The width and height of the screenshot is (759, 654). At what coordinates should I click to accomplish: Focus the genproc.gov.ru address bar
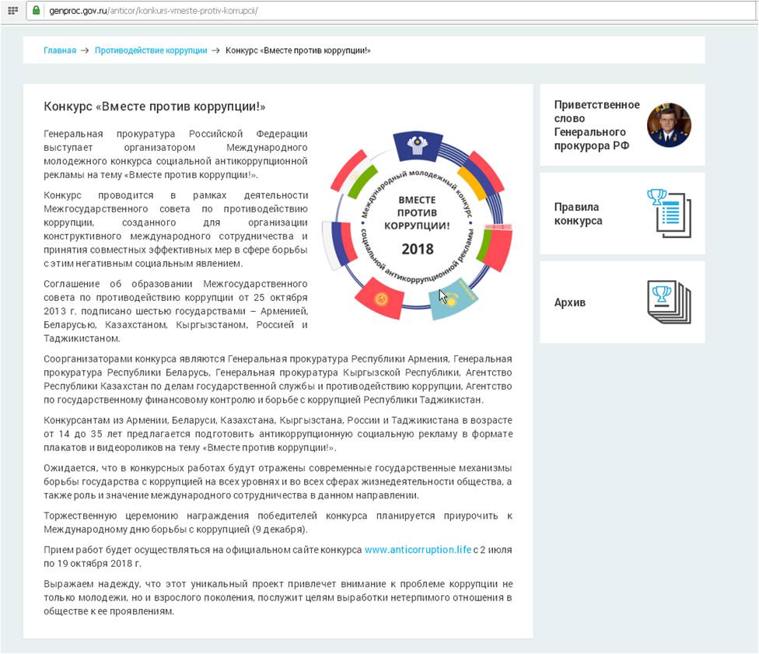click(391, 11)
